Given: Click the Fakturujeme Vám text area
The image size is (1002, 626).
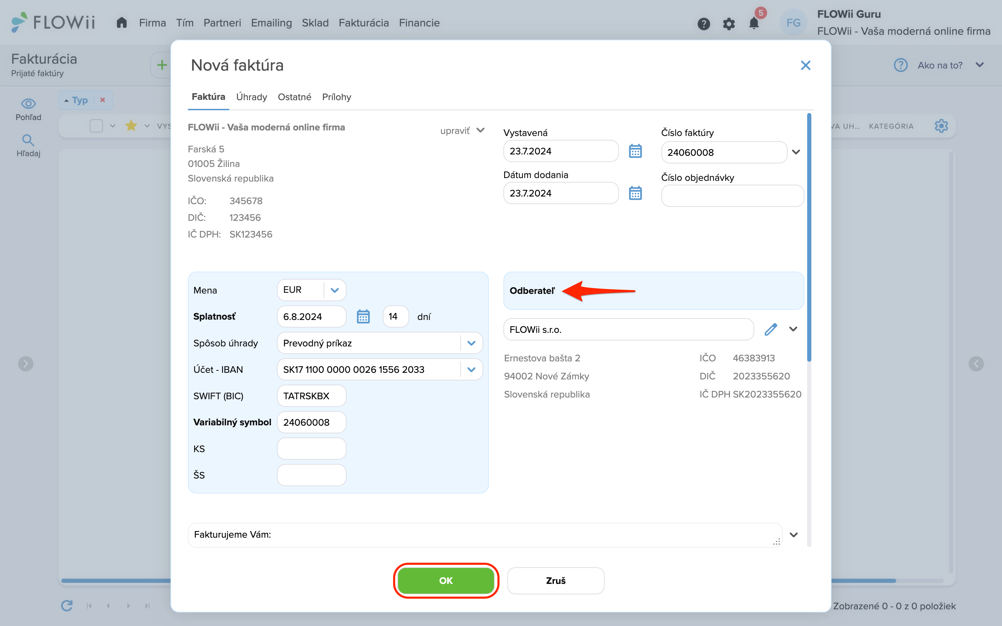Looking at the screenshot, I should point(485,535).
